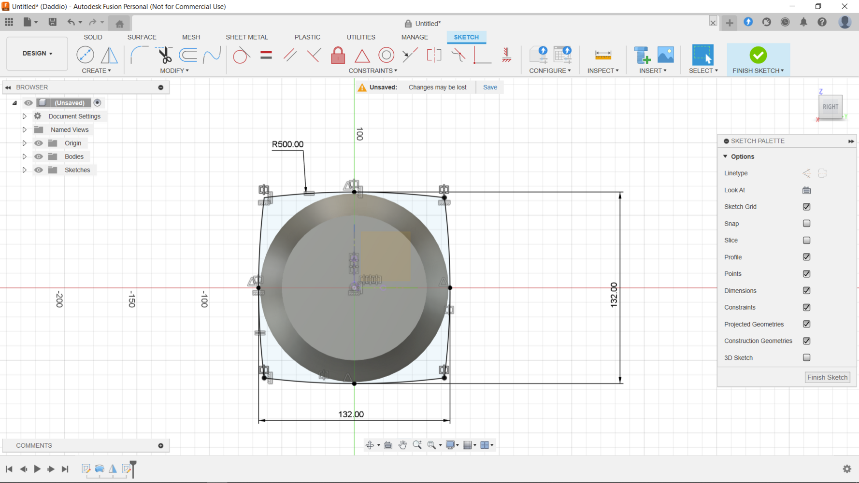This screenshot has height=483, width=859.
Task: Enable the Slice checkbox
Action: [806, 240]
